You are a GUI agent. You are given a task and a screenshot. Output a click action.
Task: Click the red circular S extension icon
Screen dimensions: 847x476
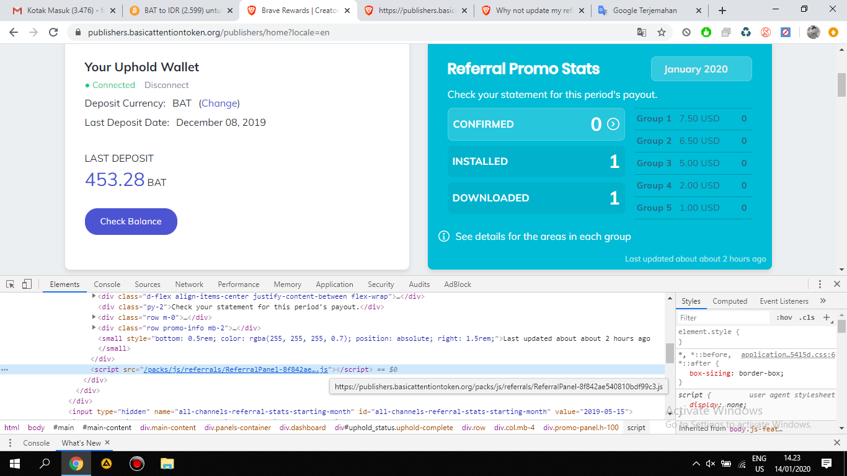(x=766, y=32)
